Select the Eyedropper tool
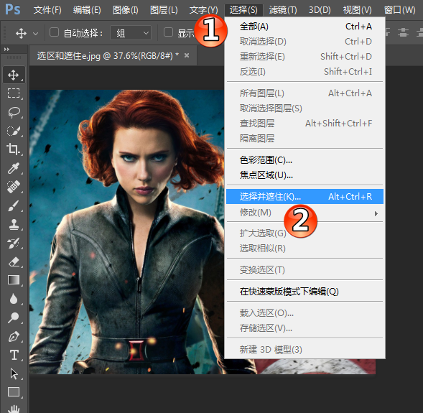The width and height of the screenshot is (423, 413). [x=14, y=168]
